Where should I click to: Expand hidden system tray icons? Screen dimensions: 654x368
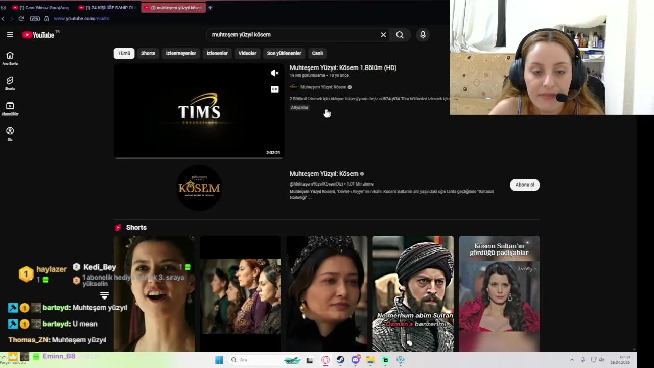pyautogui.click(x=572, y=360)
